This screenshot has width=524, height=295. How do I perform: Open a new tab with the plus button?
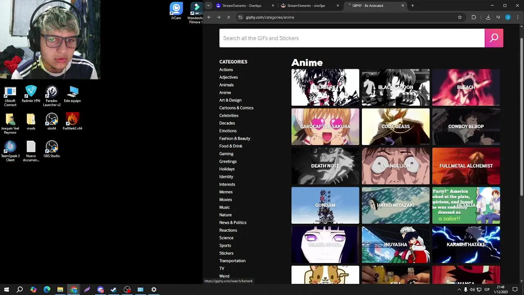click(x=413, y=6)
